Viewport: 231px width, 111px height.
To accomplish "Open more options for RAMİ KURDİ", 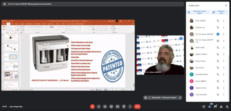I will tap(224, 48).
